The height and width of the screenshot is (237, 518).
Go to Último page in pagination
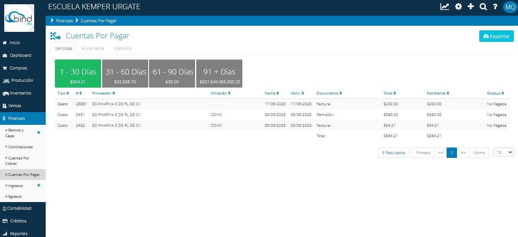[479, 152]
